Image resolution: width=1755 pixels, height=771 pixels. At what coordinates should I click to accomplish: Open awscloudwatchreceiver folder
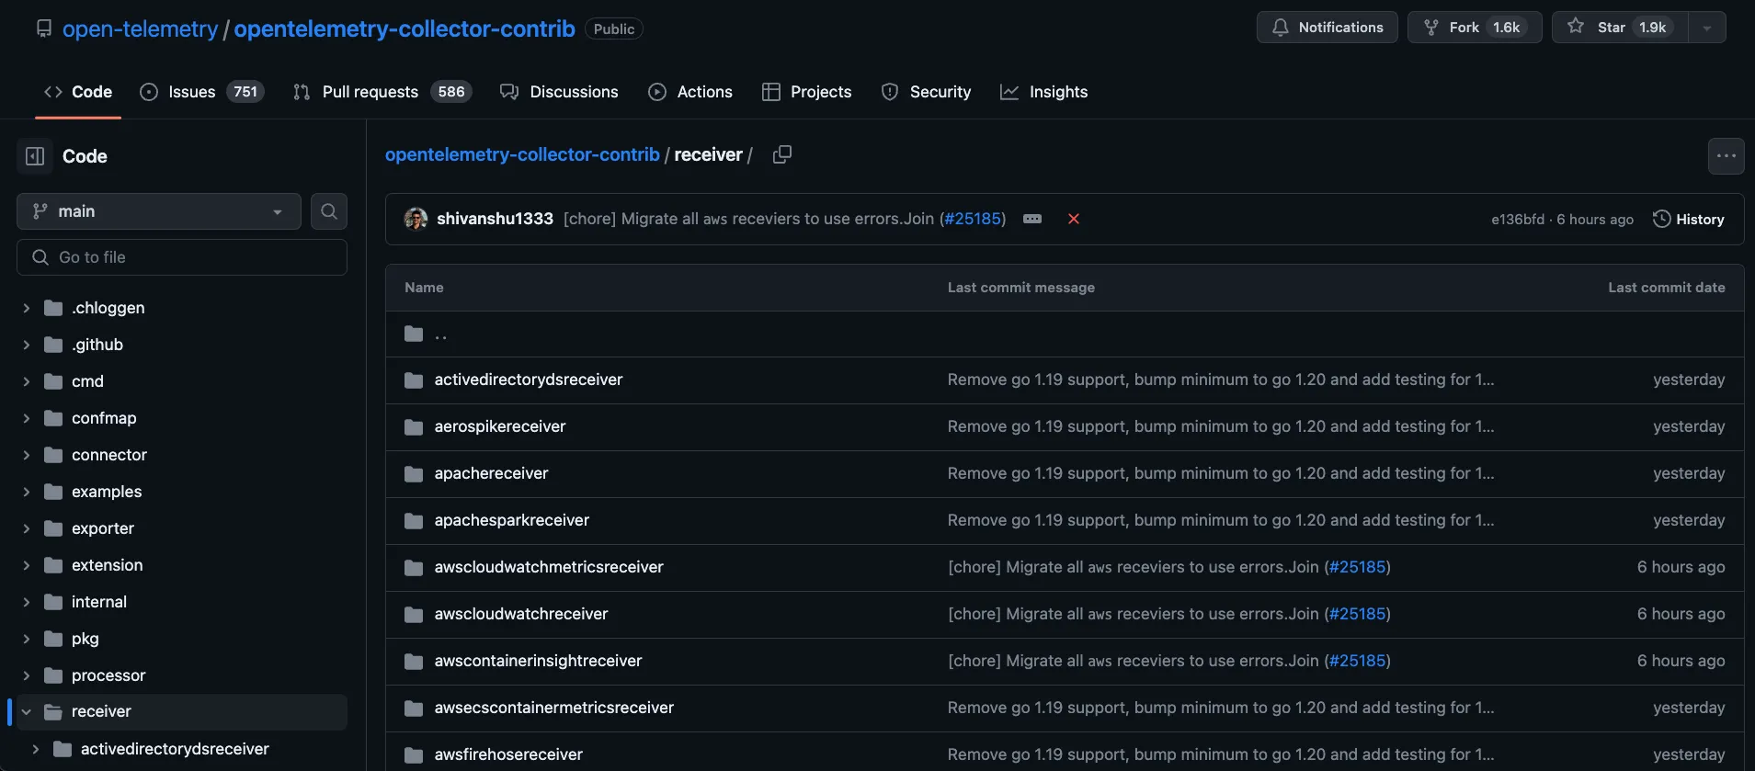521,614
